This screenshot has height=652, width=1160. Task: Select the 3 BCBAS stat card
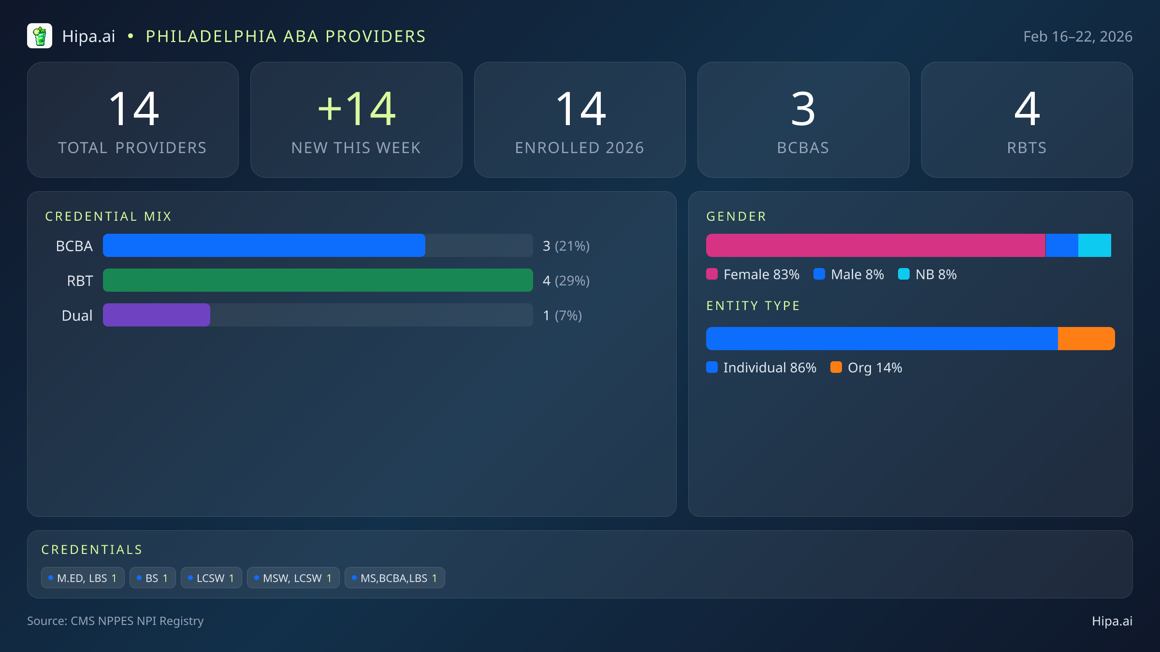(803, 119)
